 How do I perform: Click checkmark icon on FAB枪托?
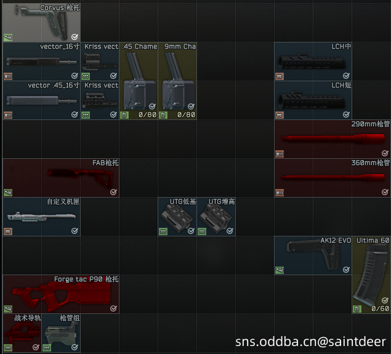(x=113, y=192)
